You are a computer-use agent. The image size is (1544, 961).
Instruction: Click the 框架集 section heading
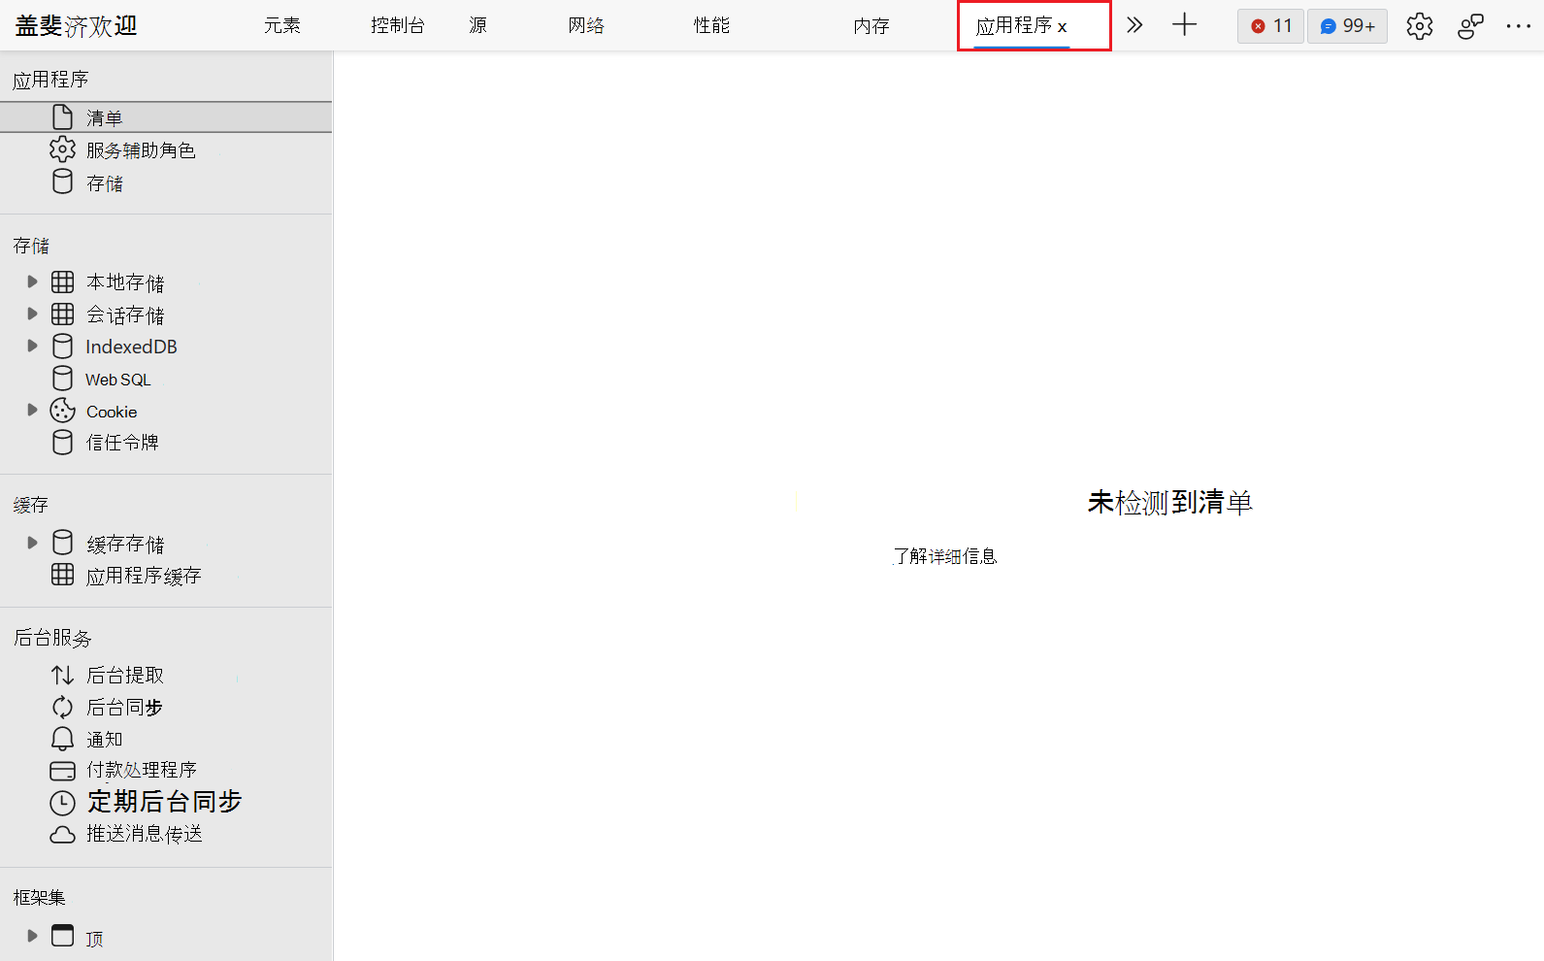(40, 897)
